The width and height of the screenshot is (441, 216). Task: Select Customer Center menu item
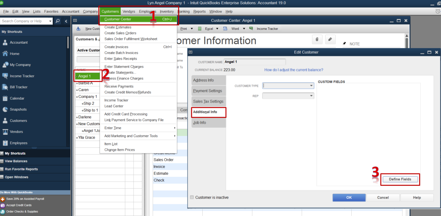click(138, 19)
